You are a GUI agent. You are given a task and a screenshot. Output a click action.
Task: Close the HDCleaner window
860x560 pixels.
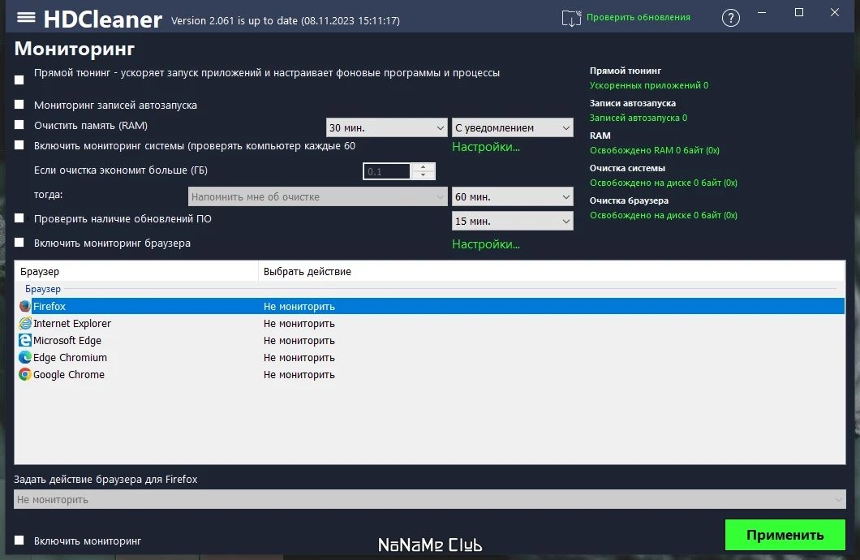pos(835,13)
